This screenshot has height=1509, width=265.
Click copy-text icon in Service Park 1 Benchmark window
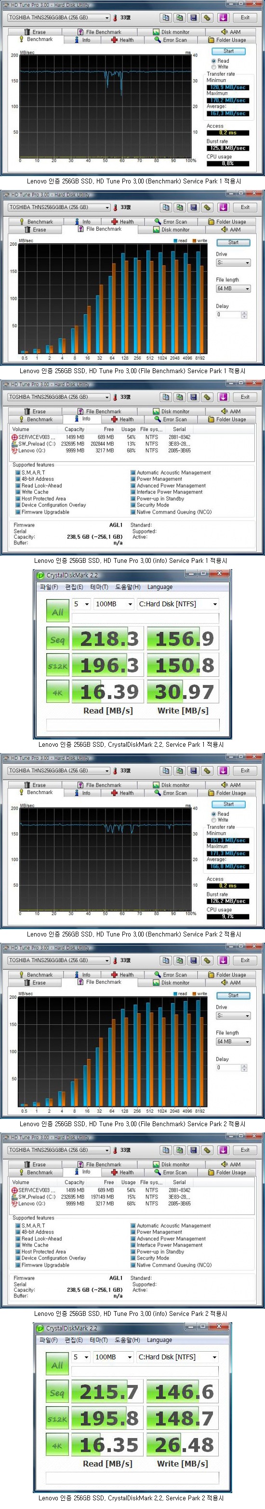(166, 17)
